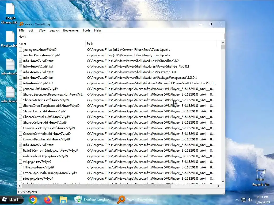Select StoreLogo.scale-100.png.4ewv7v1yd9 file name
Viewport: 274px width, 205px height.
point(50,173)
